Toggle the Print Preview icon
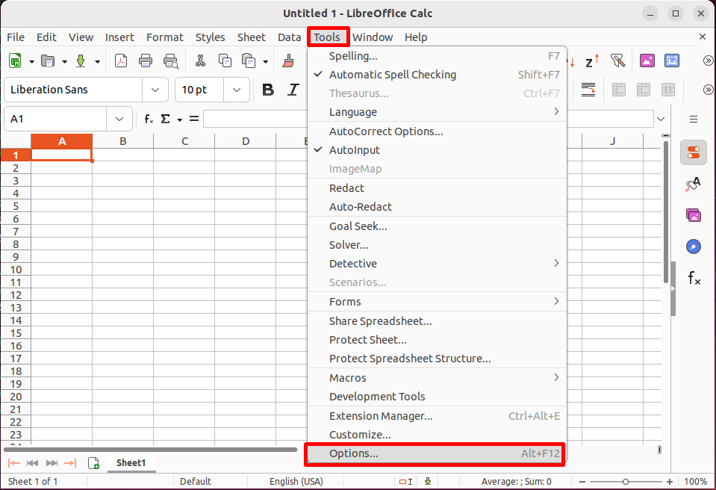 171,61
